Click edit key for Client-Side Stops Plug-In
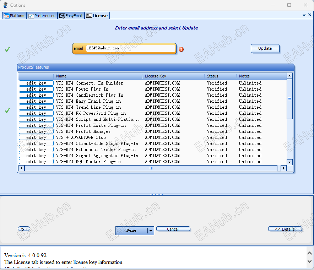Viewport: 314px width, 270px height. coord(36,144)
